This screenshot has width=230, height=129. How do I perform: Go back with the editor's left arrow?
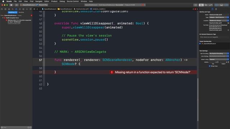click(x=37, y=9)
